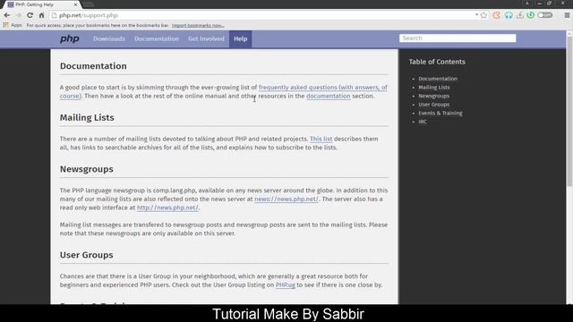Reload the php.net page

tap(30, 15)
